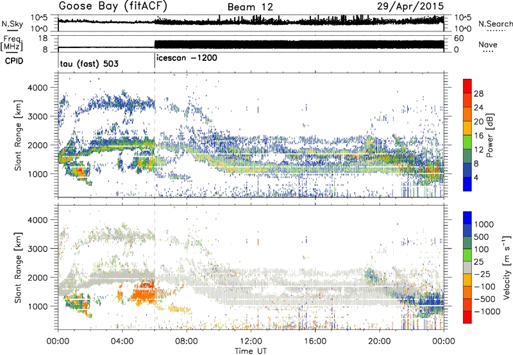This screenshot has width=513, height=355.
Task: Click the 'icescan -1200' annotation
Action: pos(187,58)
